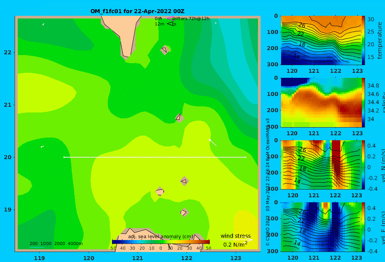The width and height of the screenshot is (385, 262).
Task: Click '2000' in the bathymetry legend
Action: (60, 244)
